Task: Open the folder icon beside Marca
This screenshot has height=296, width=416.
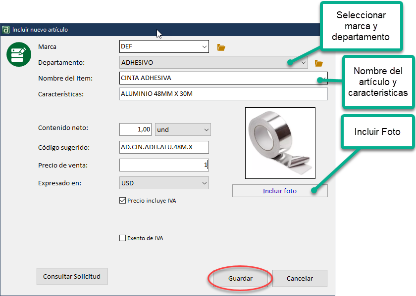Action: pyautogui.click(x=221, y=47)
